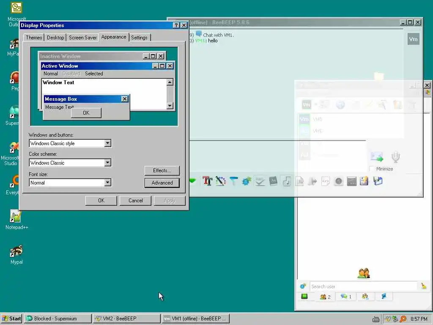Click the blue gear icon left of Search user

point(303,286)
